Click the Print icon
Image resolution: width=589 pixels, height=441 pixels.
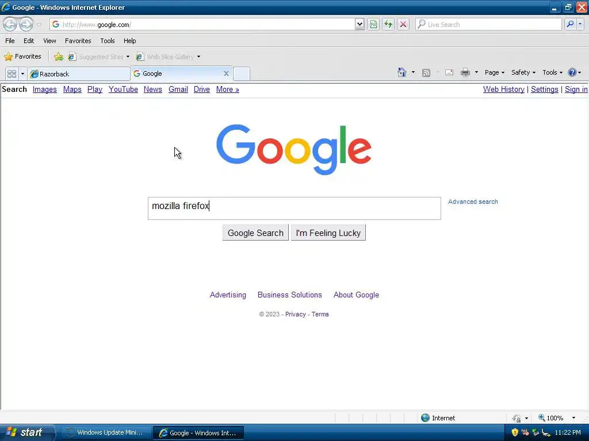click(x=465, y=72)
